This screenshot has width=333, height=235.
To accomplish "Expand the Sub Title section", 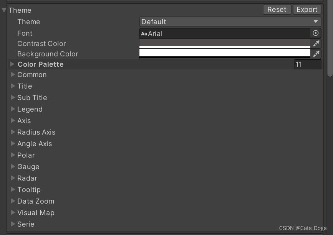I will click(x=13, y=98).
